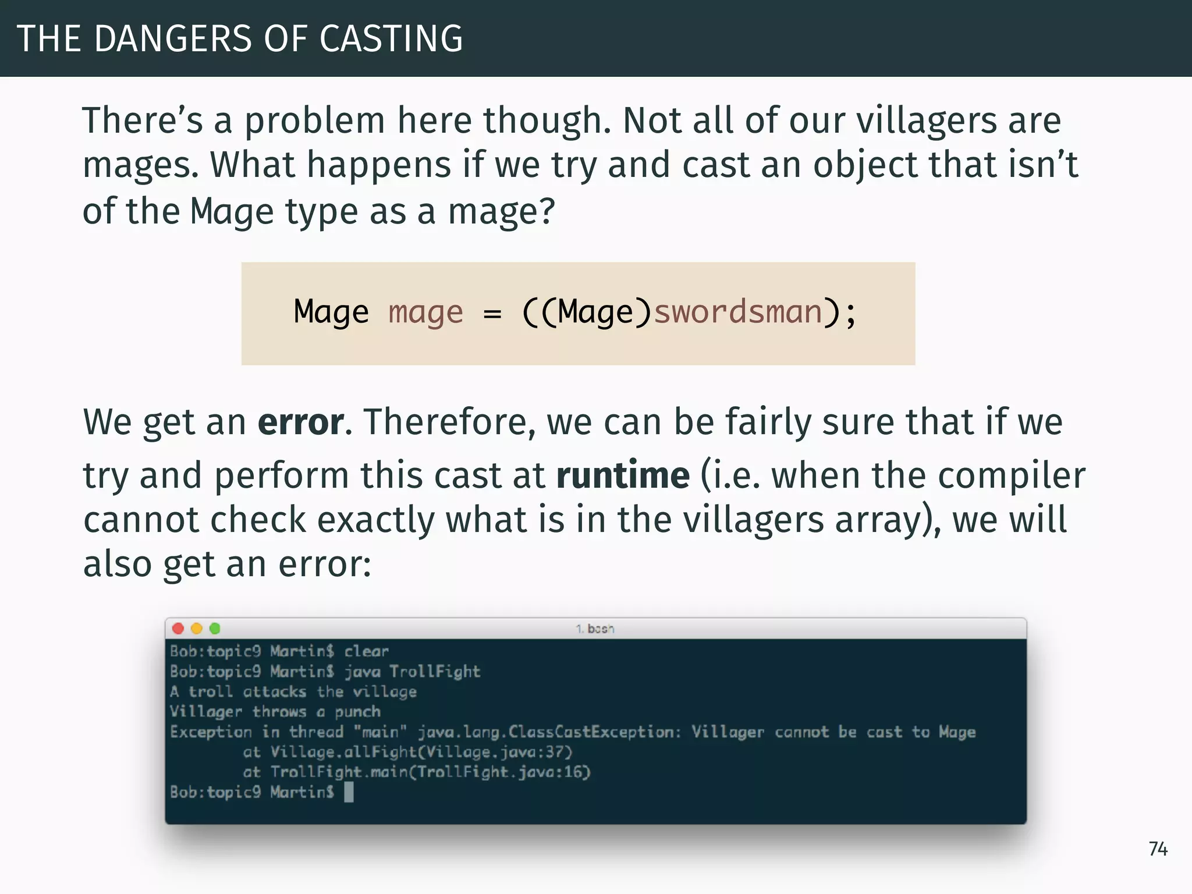The width and height of the screenshot is (1192, 894).
Task: Click the green zoom dot on terminal
Action: [215, 628]
